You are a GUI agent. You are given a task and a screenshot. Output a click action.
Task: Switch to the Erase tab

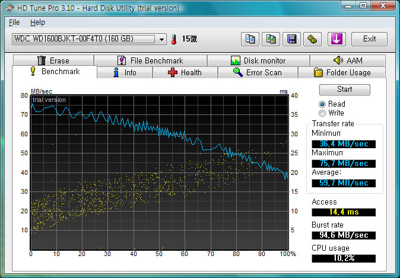pos(53,60)
